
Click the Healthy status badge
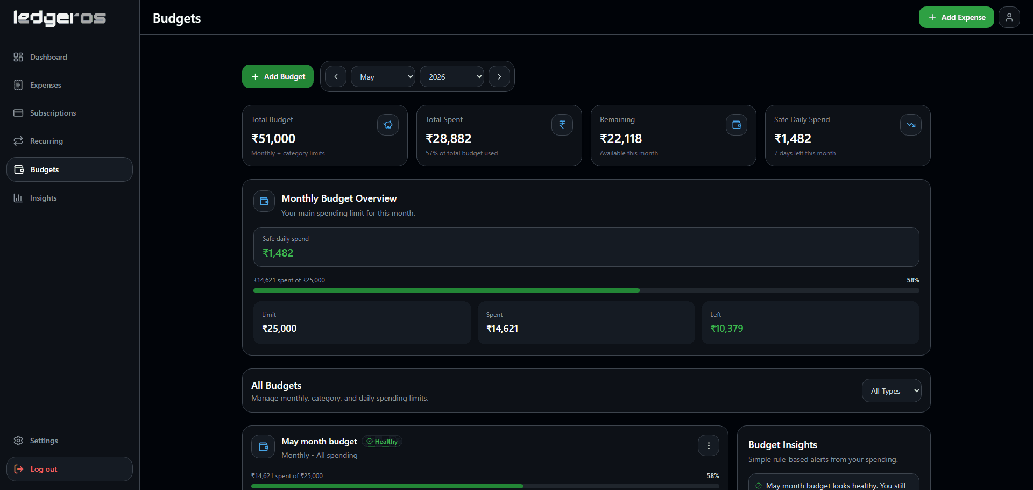coord(382,442)
